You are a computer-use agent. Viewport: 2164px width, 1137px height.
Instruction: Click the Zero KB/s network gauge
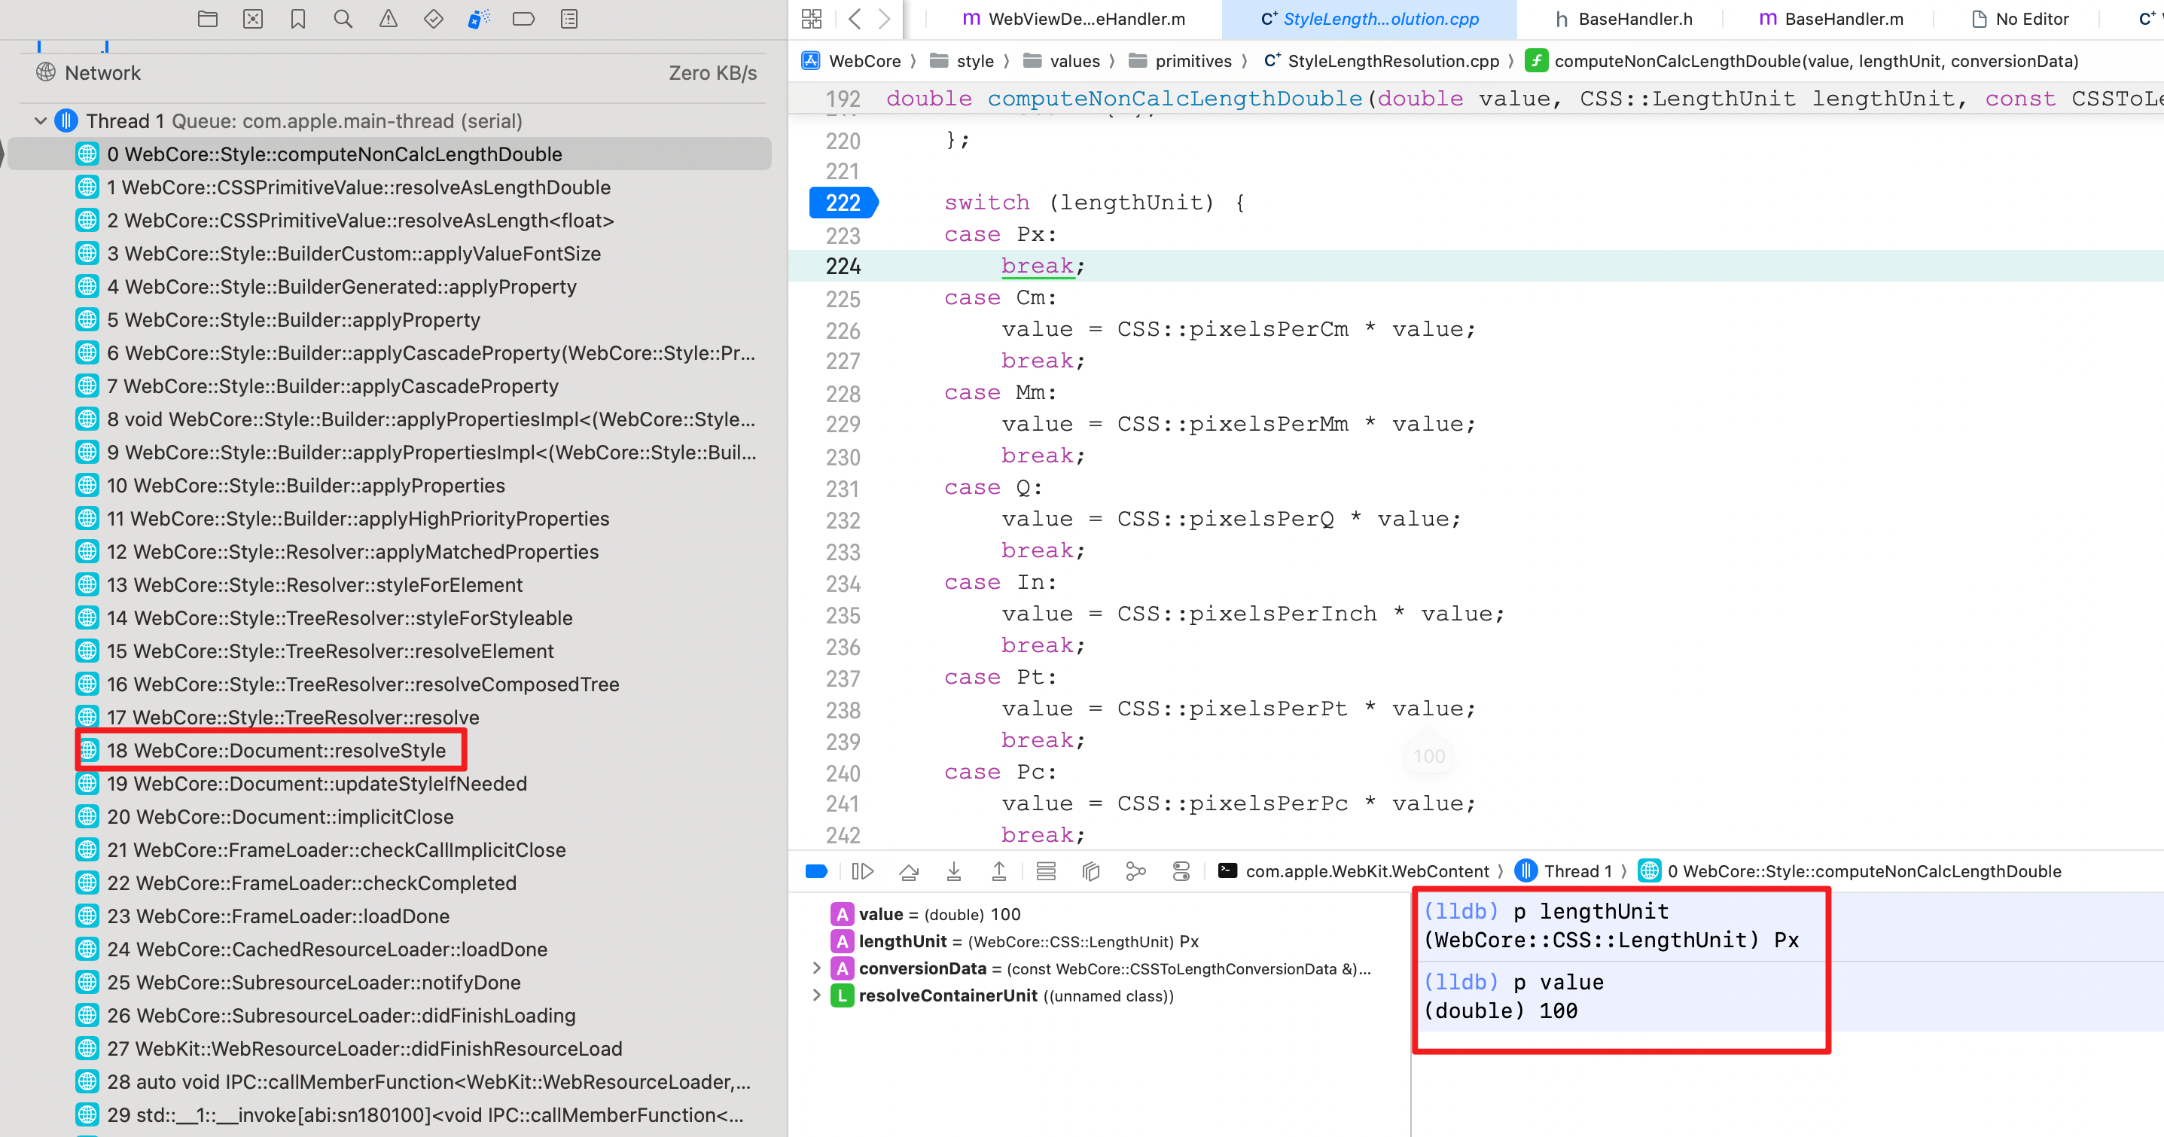point(712,72)
